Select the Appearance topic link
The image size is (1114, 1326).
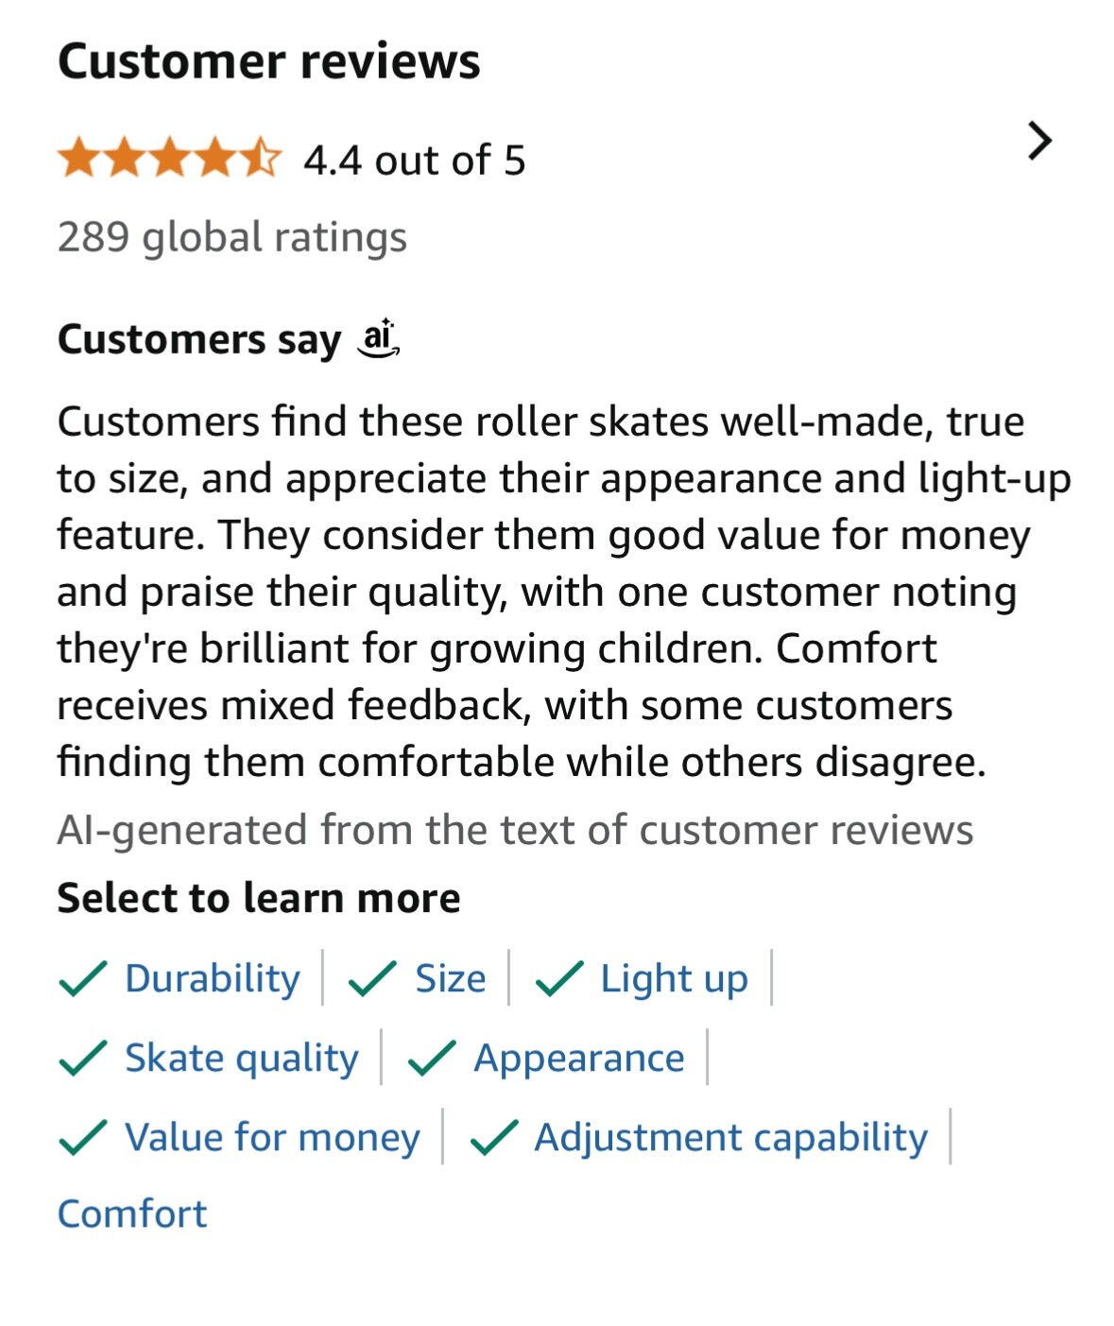pos(579,1059)
